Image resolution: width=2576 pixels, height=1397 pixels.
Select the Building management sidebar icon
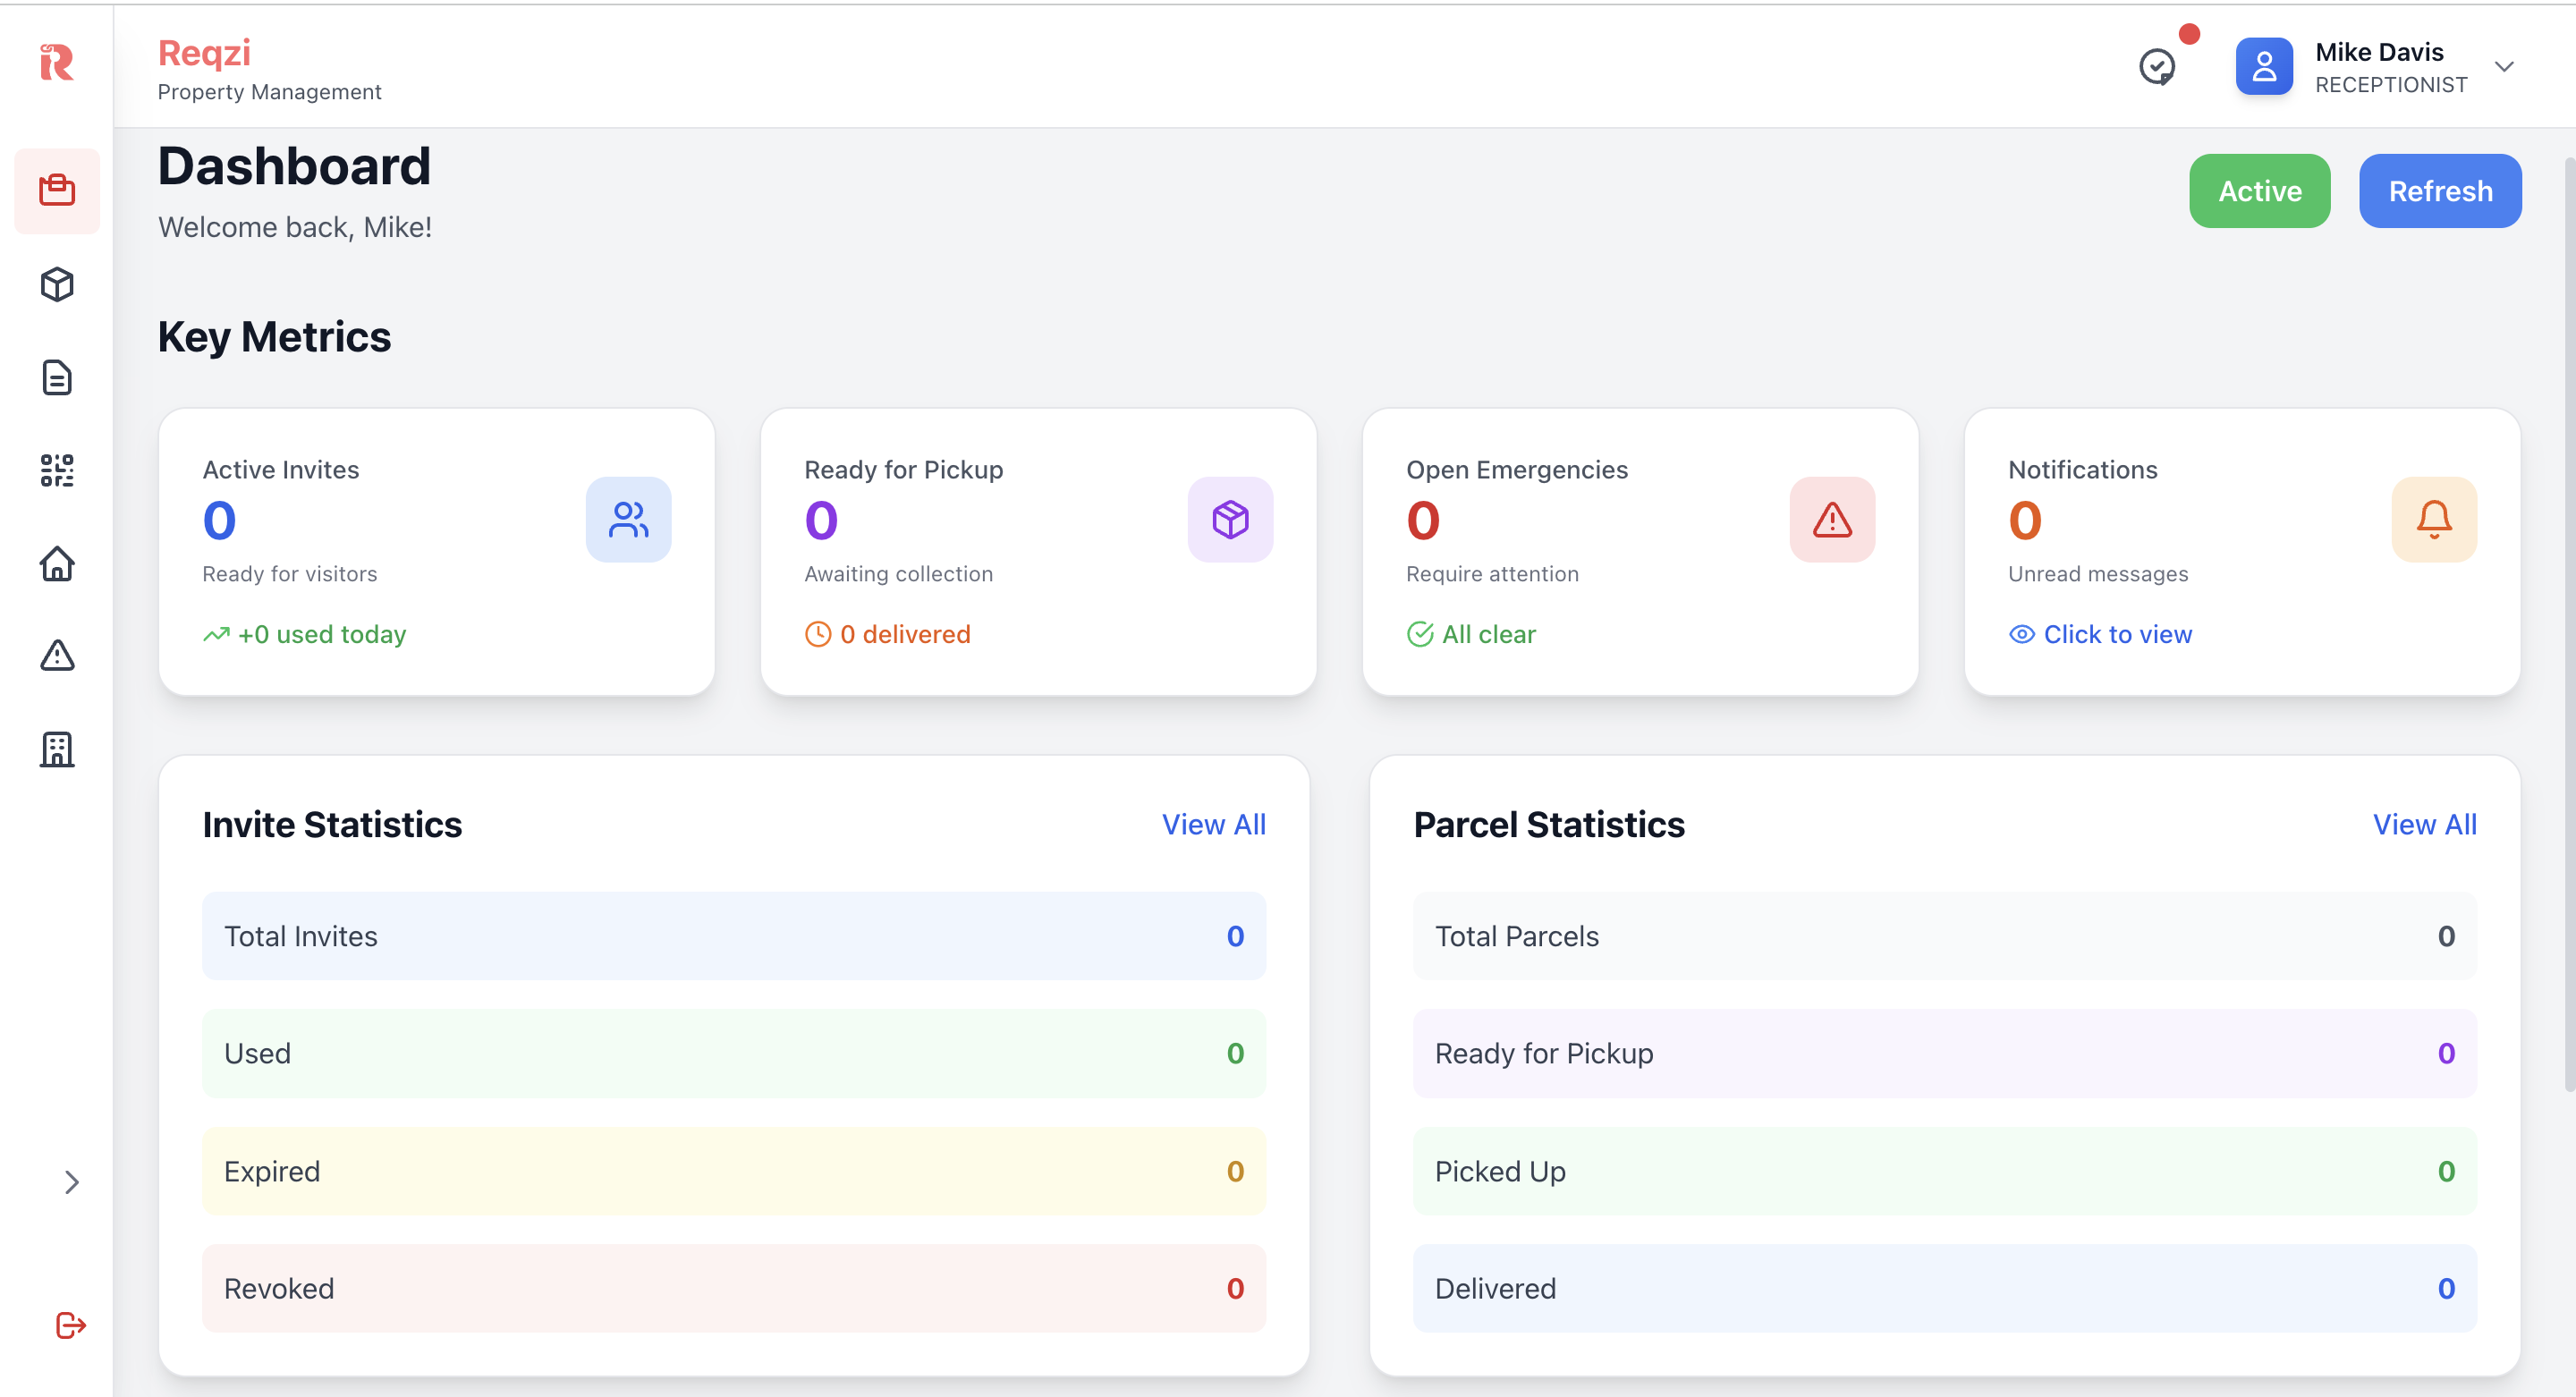[57, 749]
